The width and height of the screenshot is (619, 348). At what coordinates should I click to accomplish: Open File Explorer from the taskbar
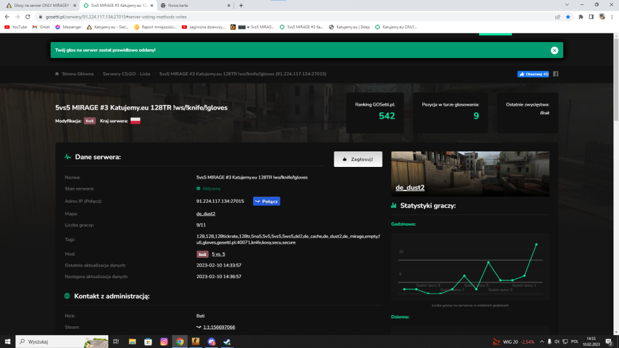[x=132, y=341]
